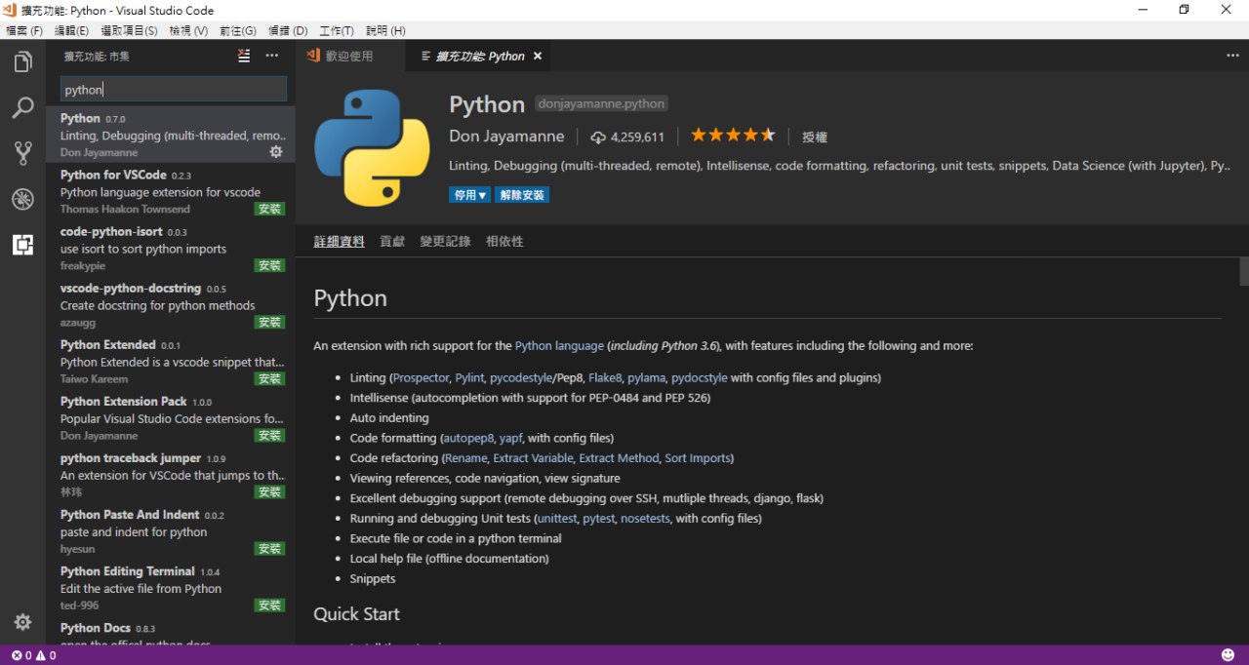1249x665 pixels.
Task: Open the Search view icon
Action: (22, 107)
